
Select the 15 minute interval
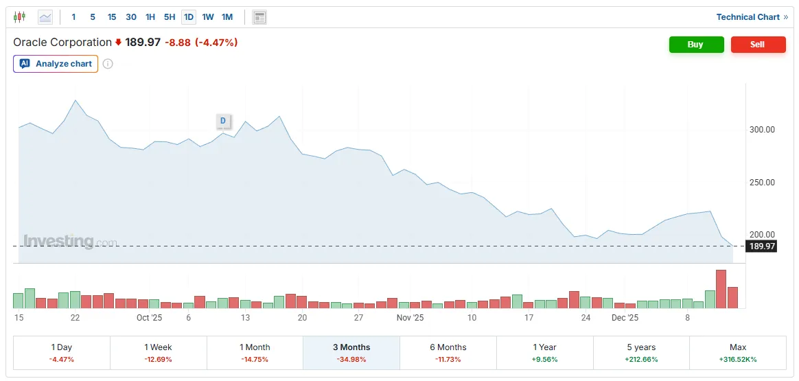point(112,17)
